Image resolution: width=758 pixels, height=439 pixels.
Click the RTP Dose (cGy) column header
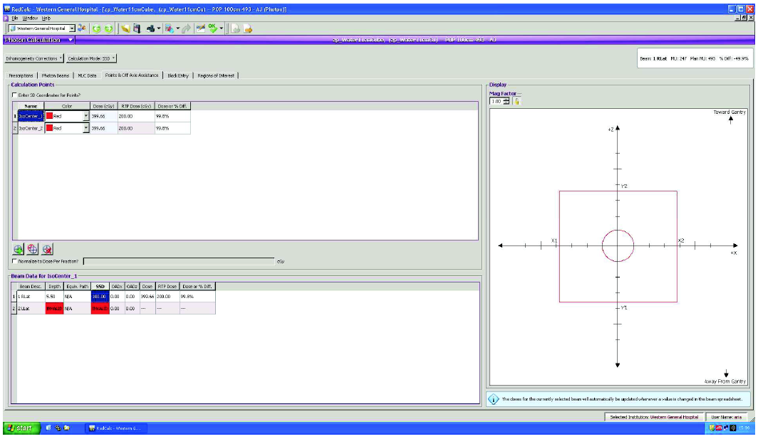136,106
